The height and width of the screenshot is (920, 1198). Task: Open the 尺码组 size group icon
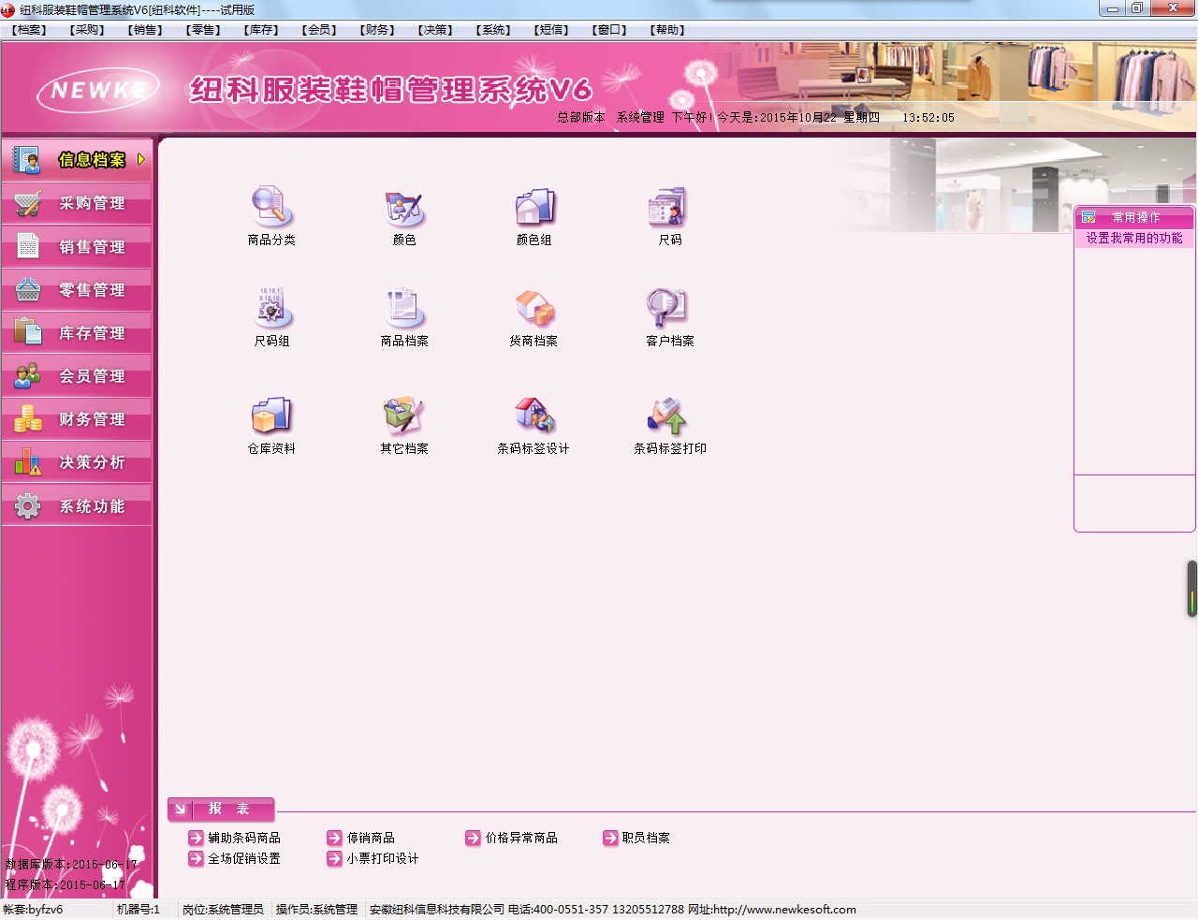coord(271,309)
